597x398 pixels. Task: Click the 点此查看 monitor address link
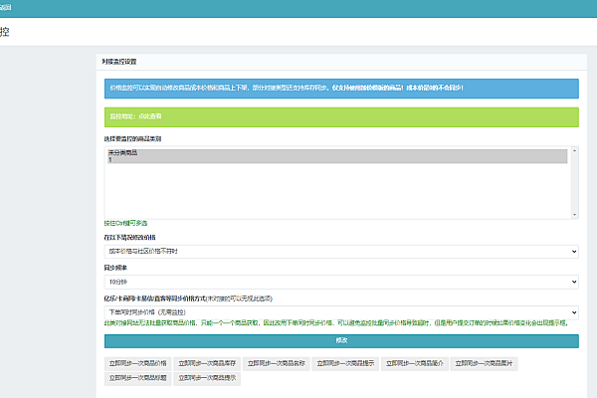click(153, 116)
